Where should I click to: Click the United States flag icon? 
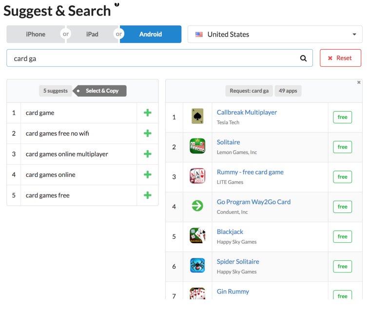199,35
